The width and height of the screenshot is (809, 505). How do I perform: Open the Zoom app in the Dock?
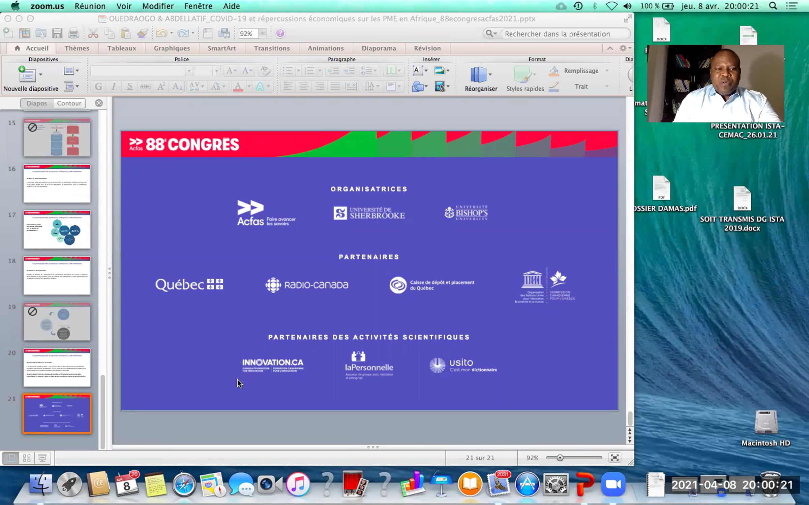pyautogui.click(x=613, y=484)
